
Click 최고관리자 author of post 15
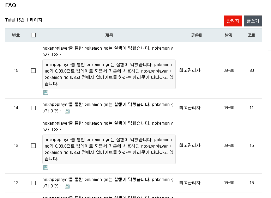[x=190, y=70]
